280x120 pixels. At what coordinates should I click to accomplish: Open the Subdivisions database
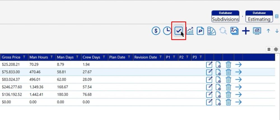tap(225, 17)
